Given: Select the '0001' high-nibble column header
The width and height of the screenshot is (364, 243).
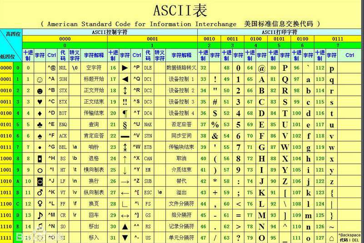Looking at the screenshot, I should (152, 39).
